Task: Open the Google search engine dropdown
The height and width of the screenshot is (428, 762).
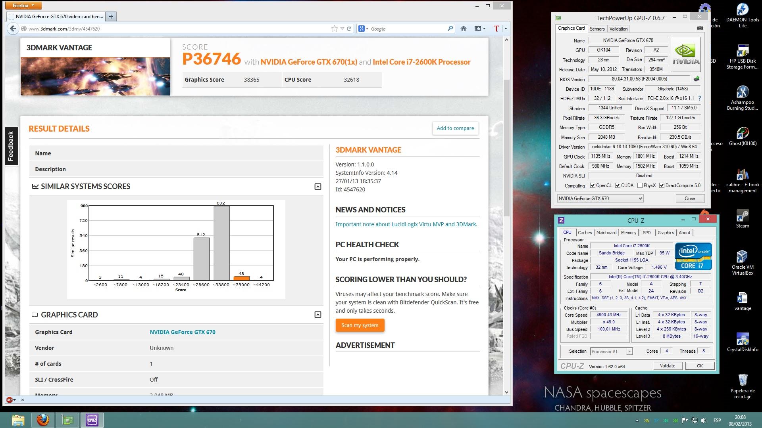Action: 363,29
